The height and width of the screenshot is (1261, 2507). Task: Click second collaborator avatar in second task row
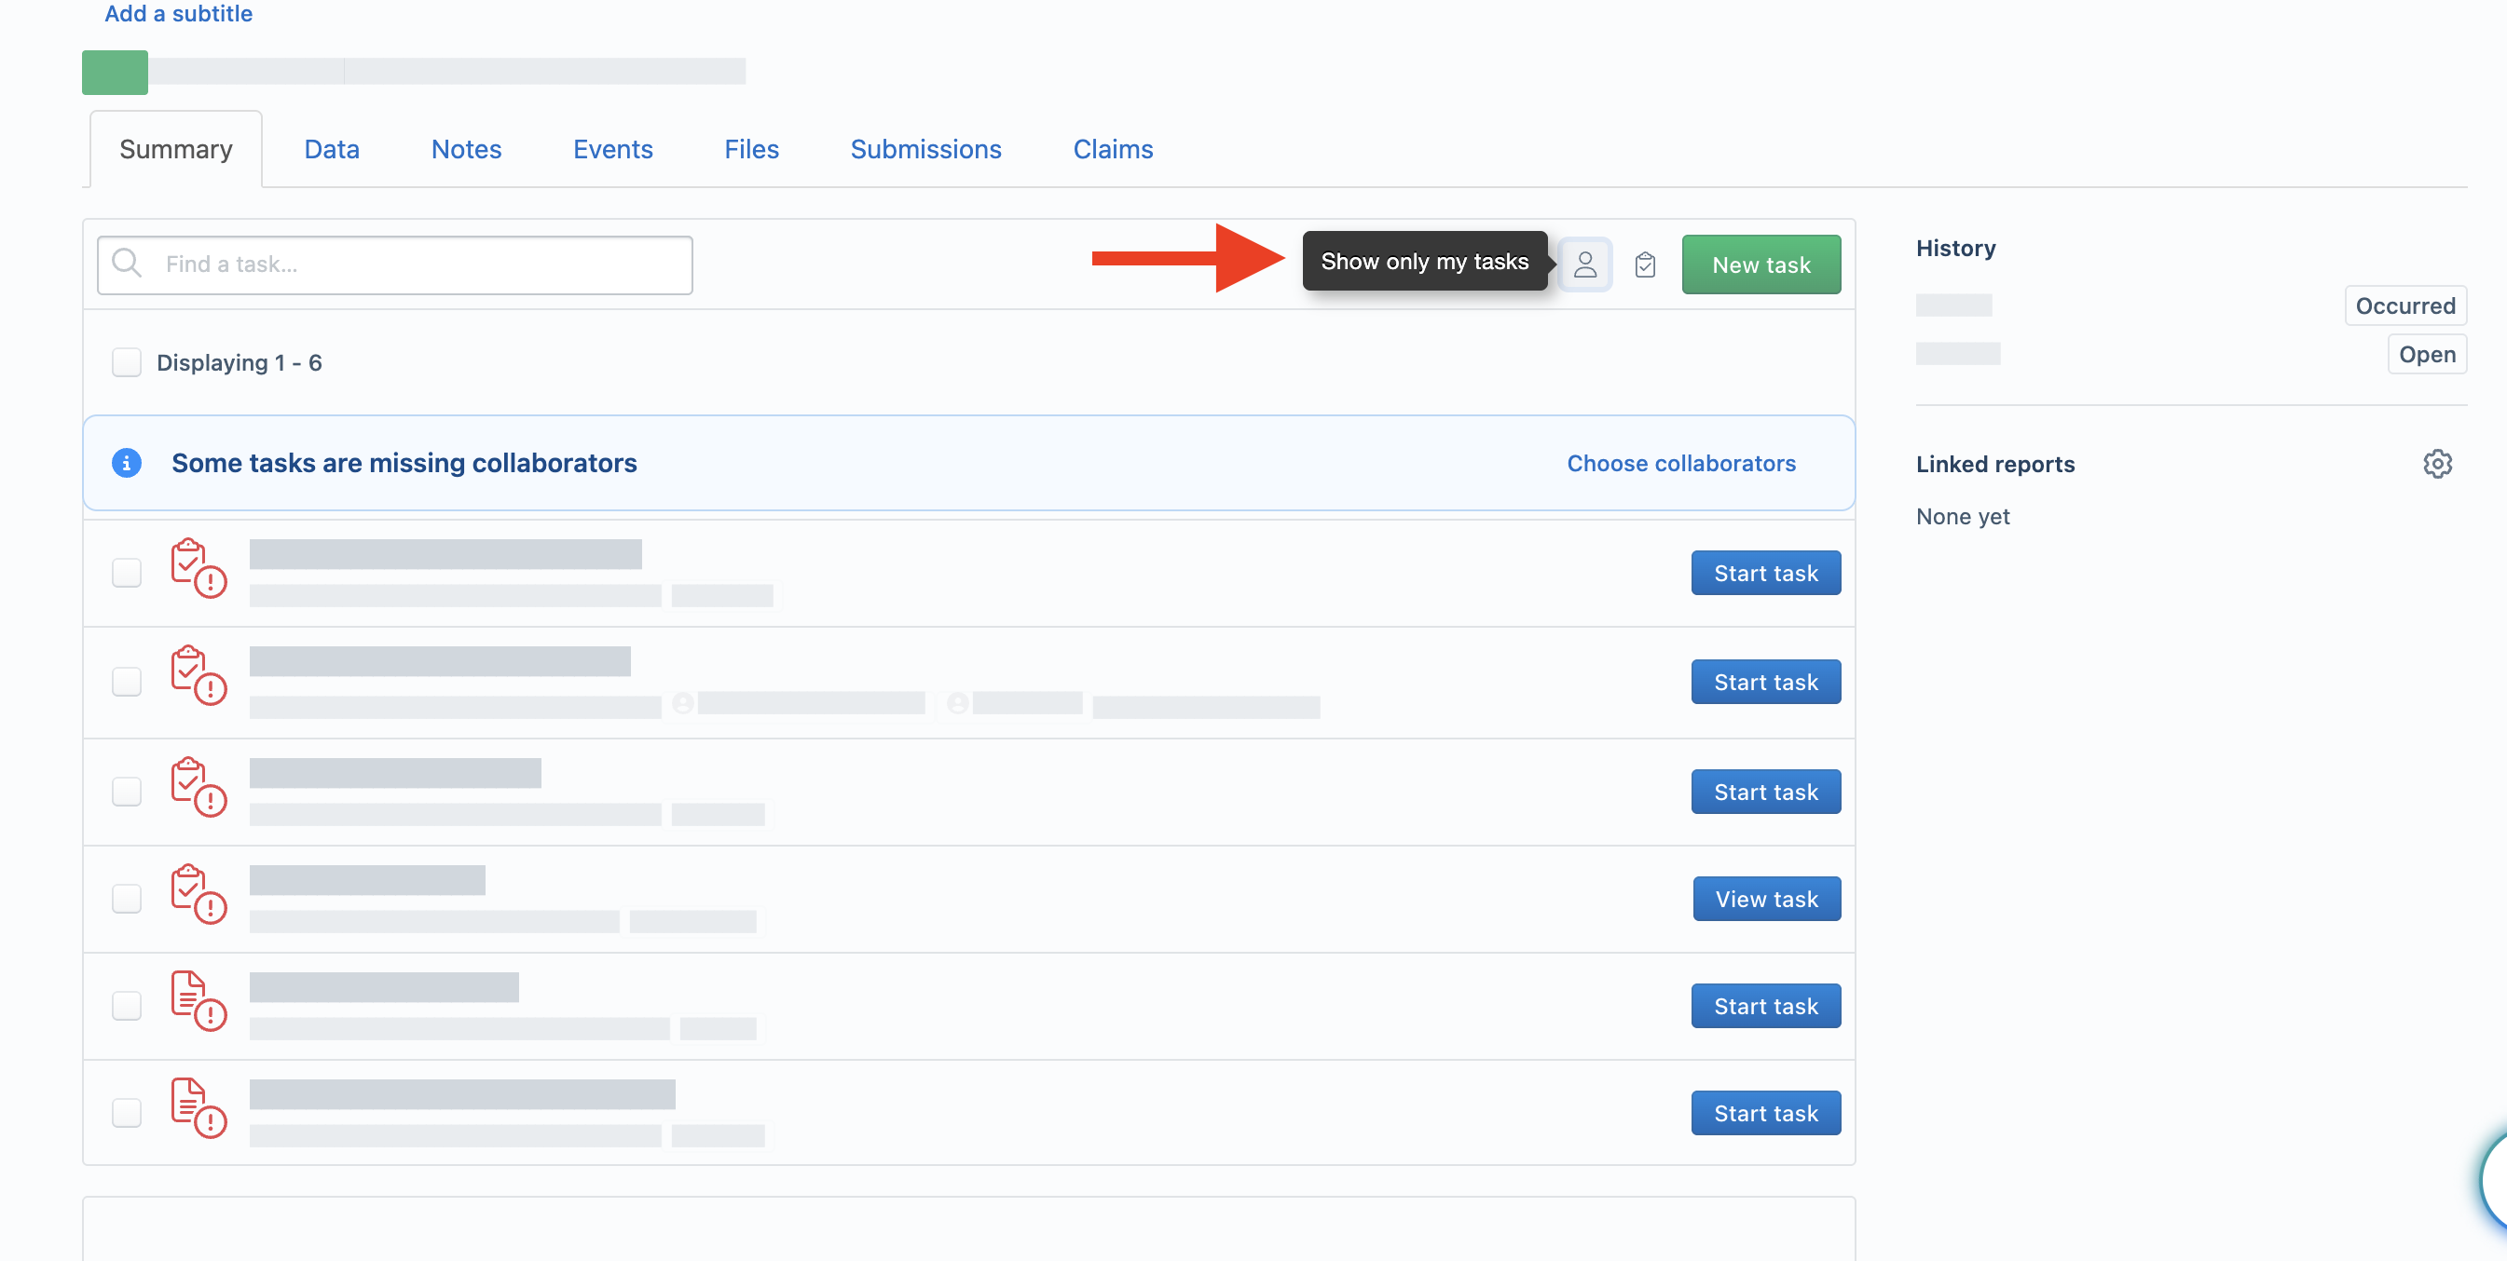[958, 703]
